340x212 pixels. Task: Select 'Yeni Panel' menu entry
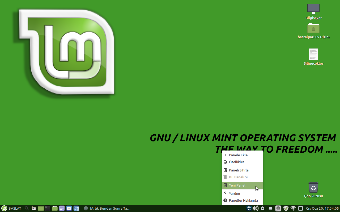click(243, 185)
